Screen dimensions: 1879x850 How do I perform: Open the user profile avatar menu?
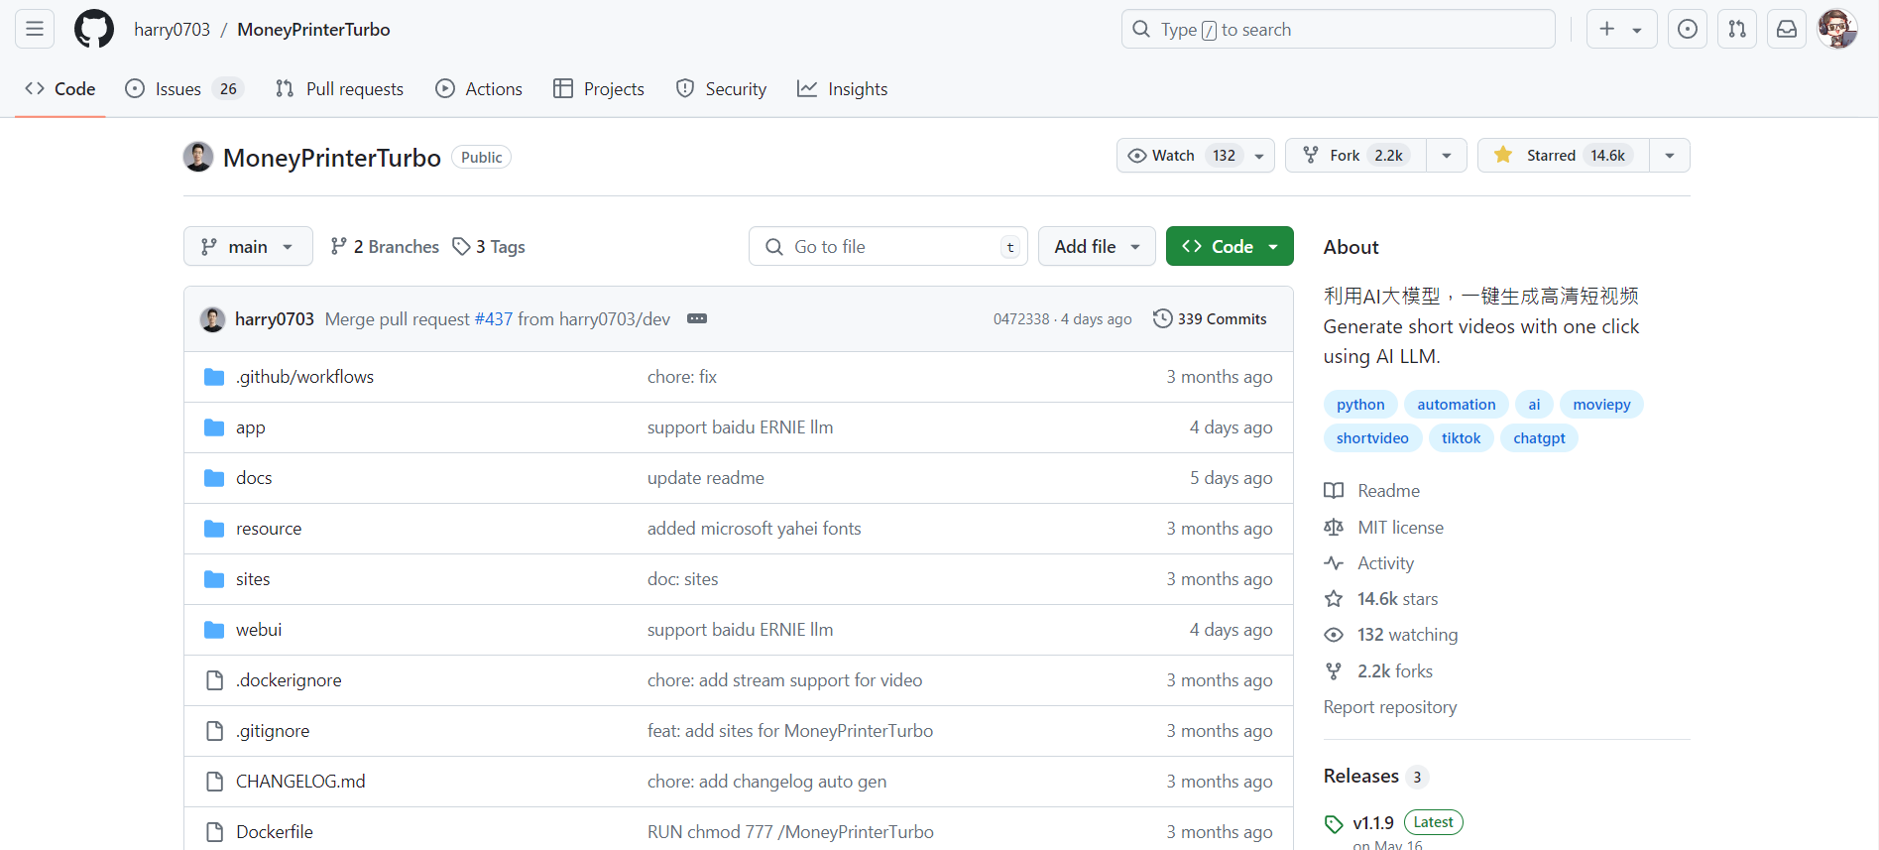pyautogui.click(x=1837, y=29)
